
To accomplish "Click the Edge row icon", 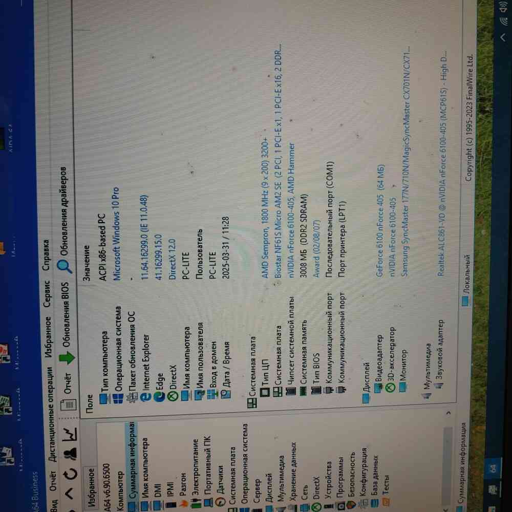I will click(159, 396).
